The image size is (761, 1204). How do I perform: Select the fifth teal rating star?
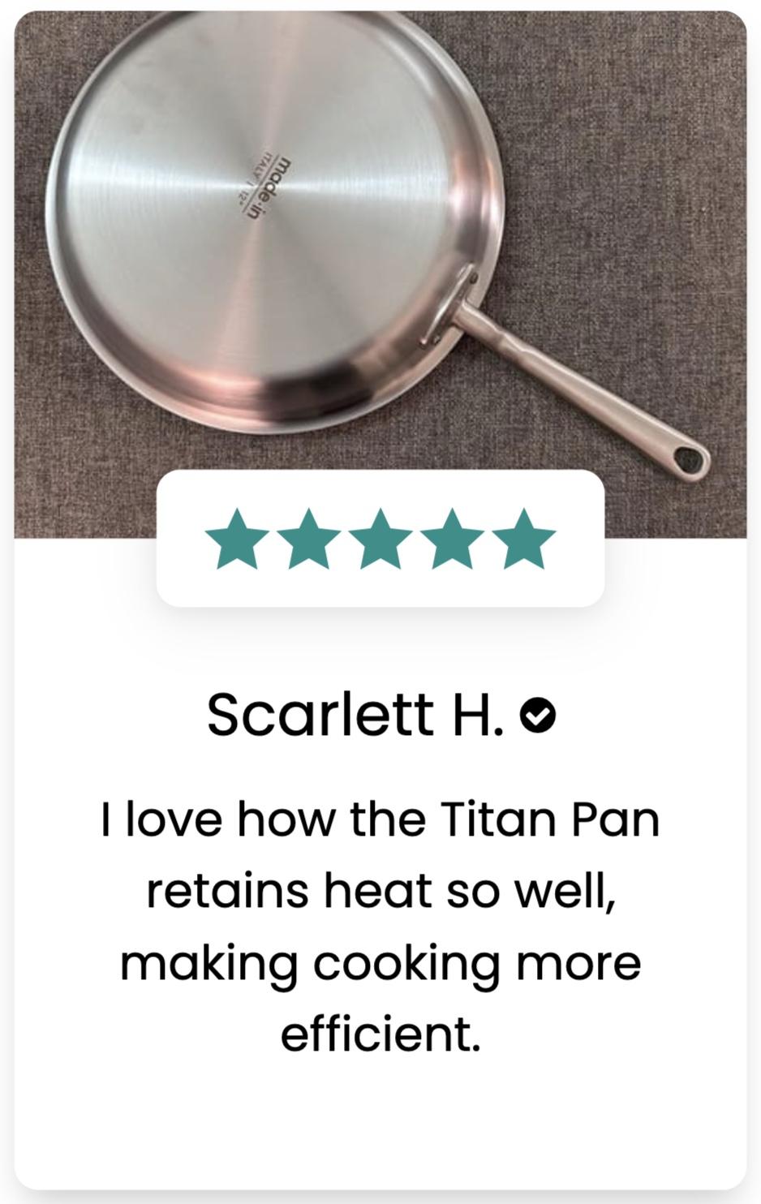(x=523, y=538)
